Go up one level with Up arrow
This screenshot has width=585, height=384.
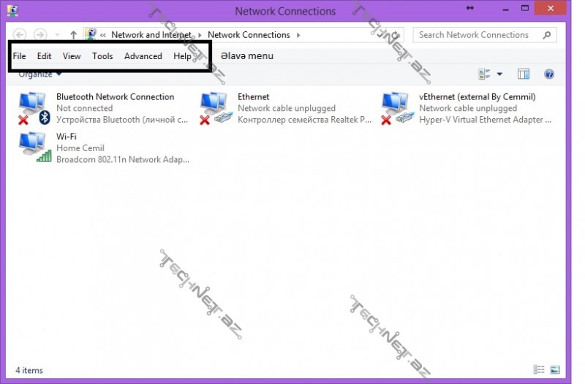click(x=74, y=35)
